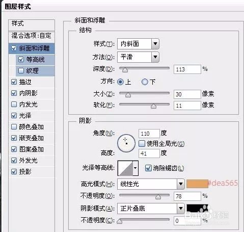
Task: Toggle the 描边 checkbox
Action: (14, 82)
